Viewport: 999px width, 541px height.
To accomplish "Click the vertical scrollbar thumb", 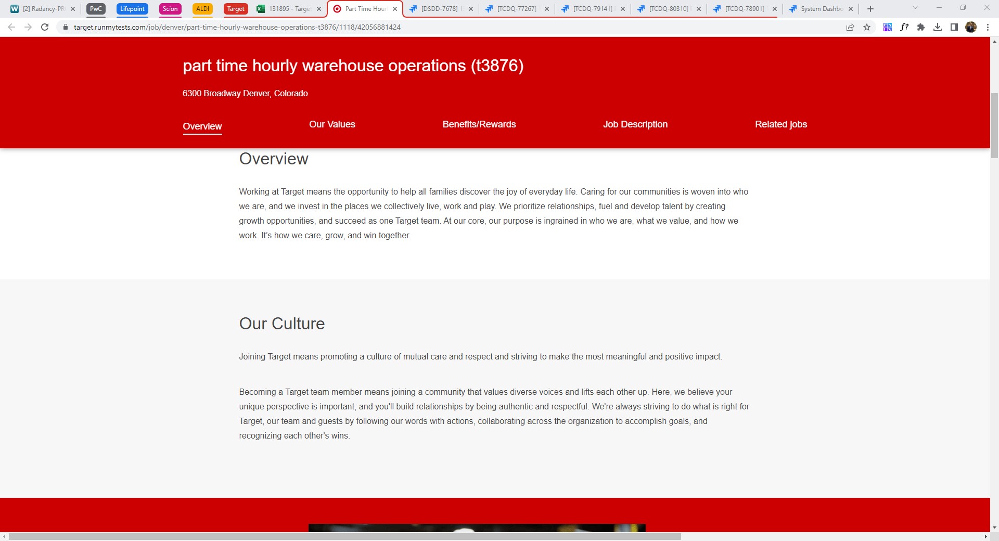I will [x=994, y=125].
